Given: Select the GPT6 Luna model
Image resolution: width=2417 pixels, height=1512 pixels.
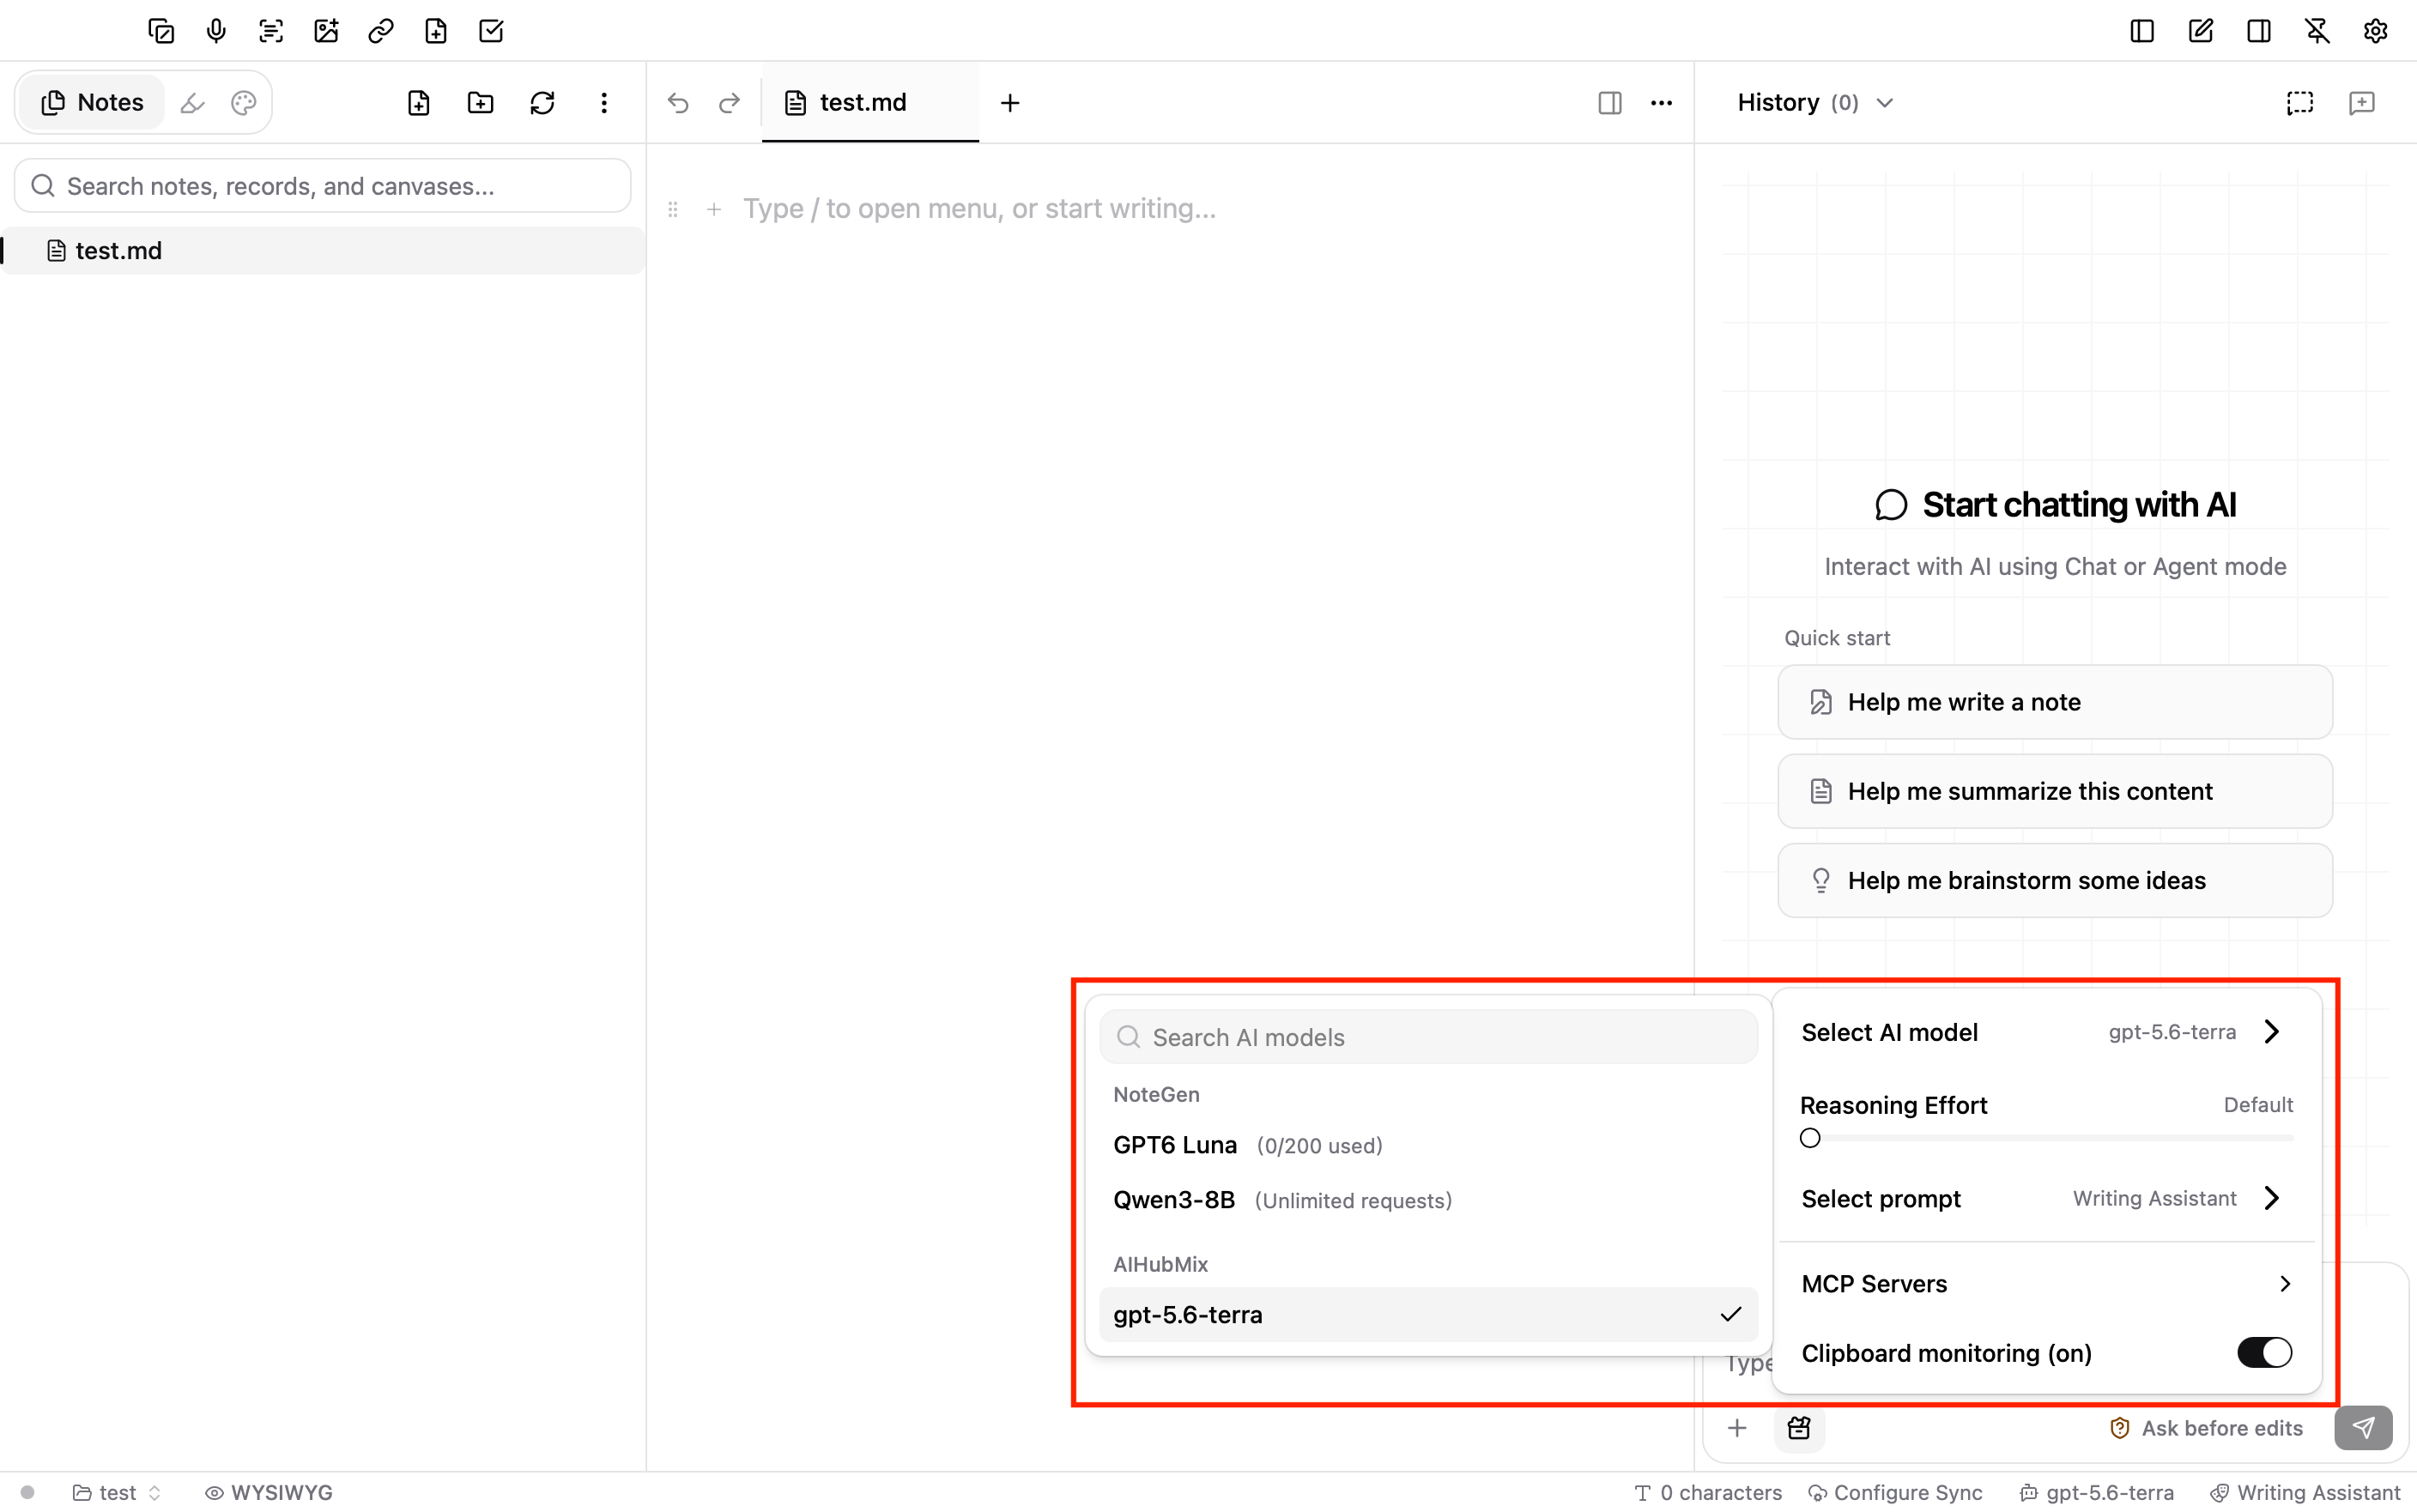Looking at the screenshot, I should point(1428,1145).
